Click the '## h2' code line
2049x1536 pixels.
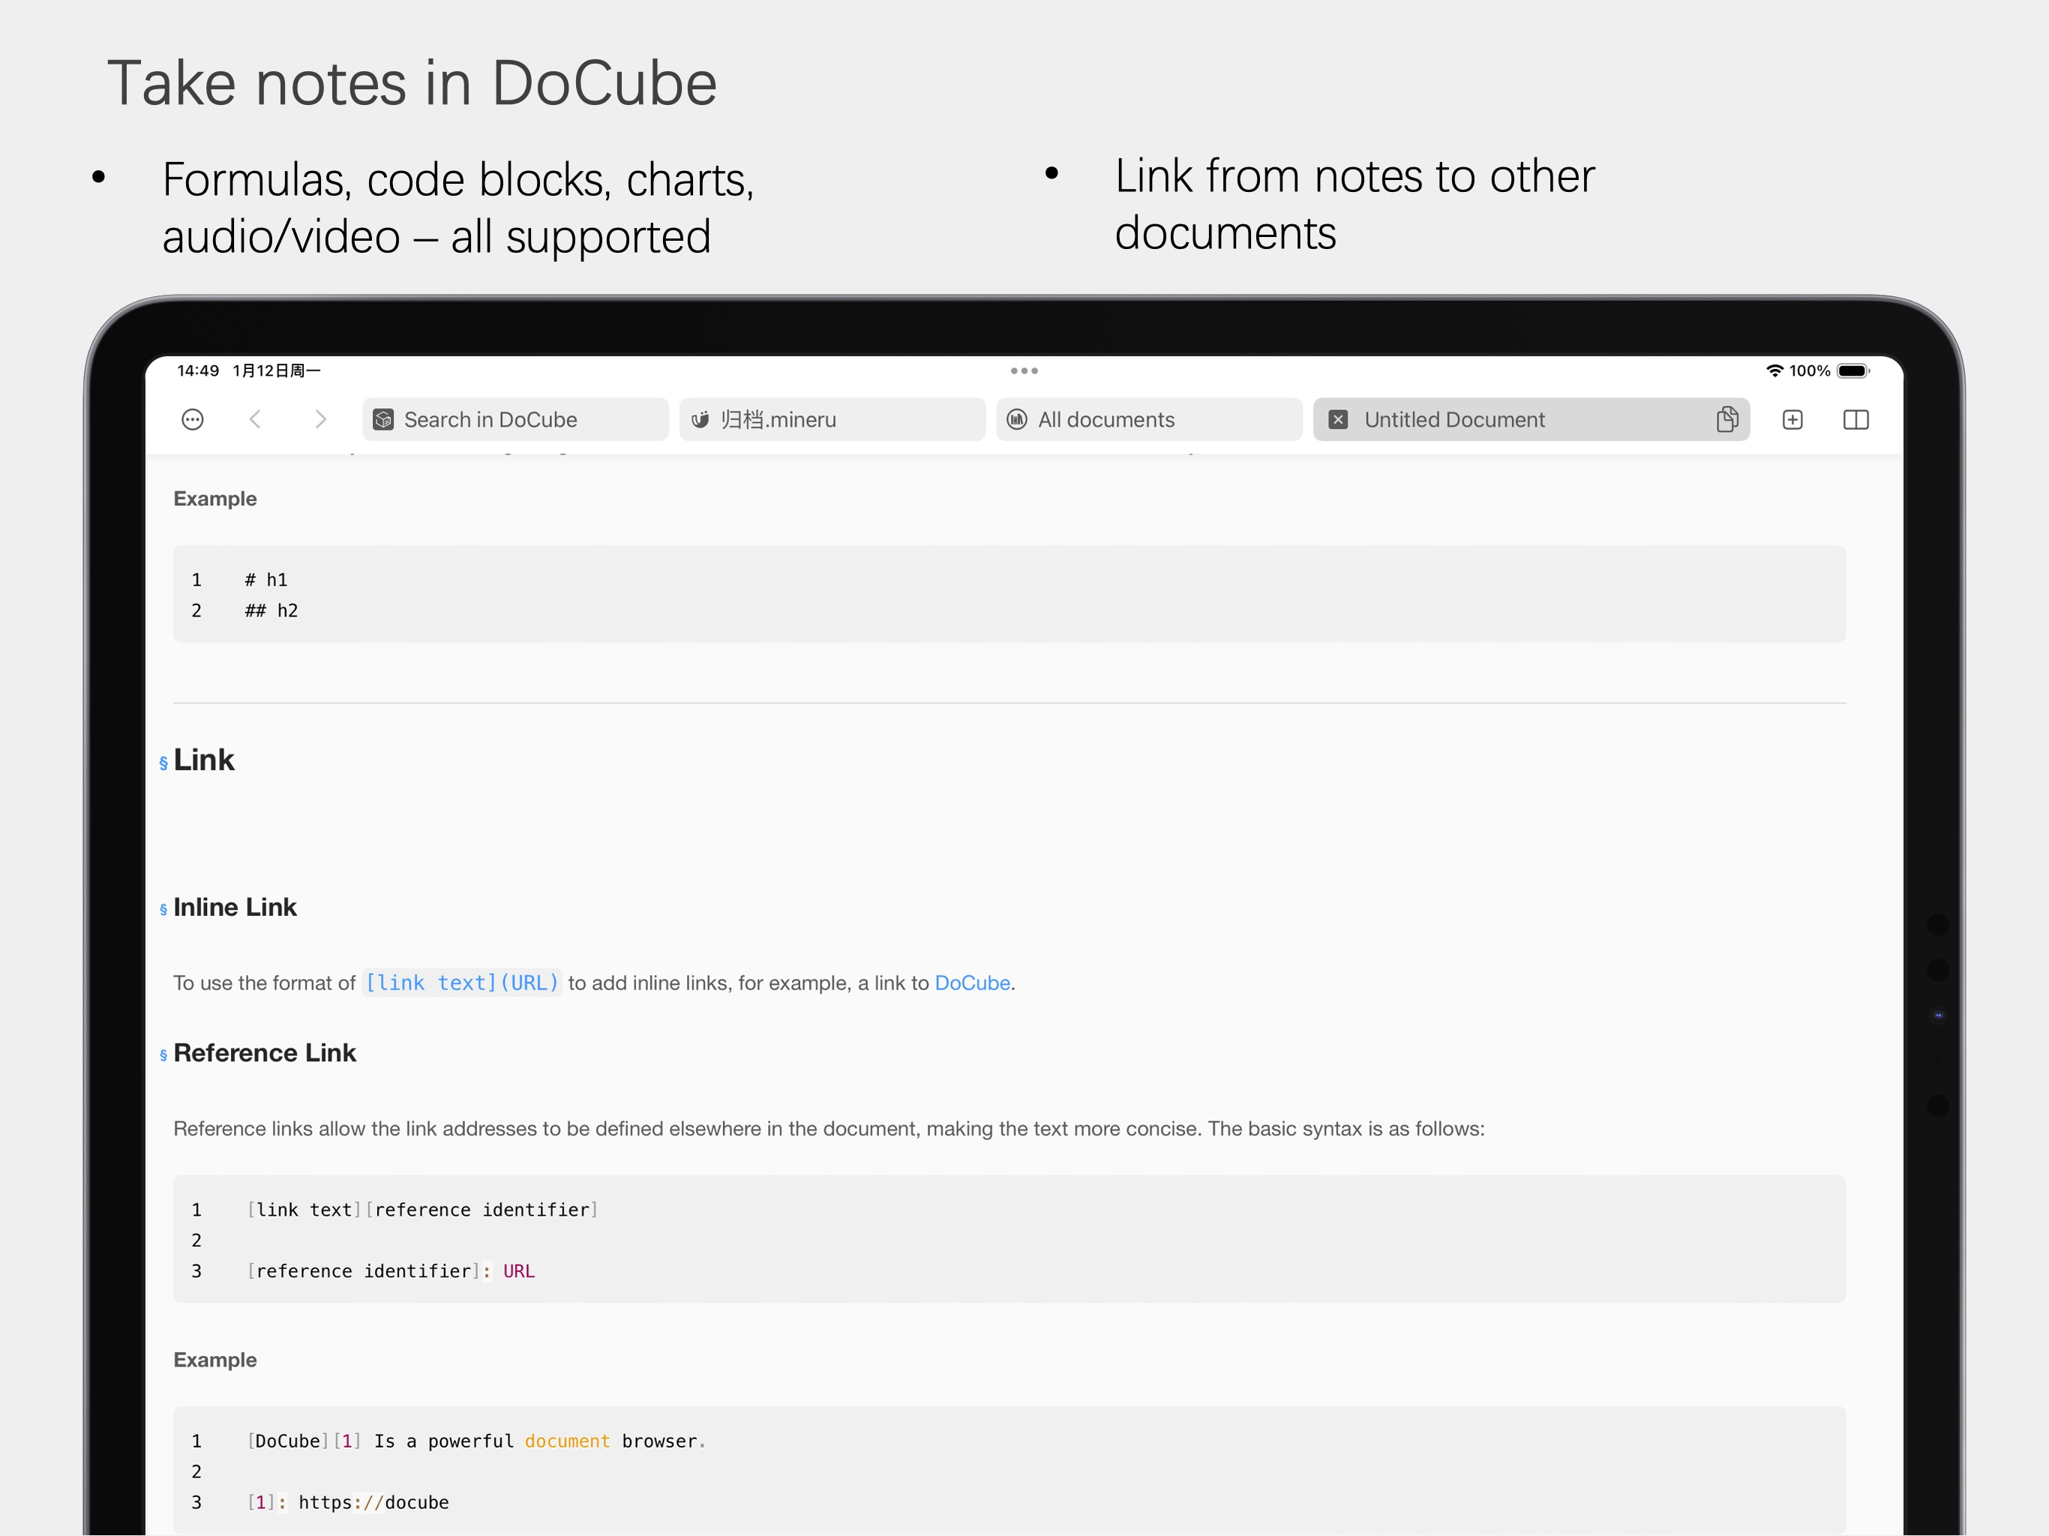[x=271, y=610]
